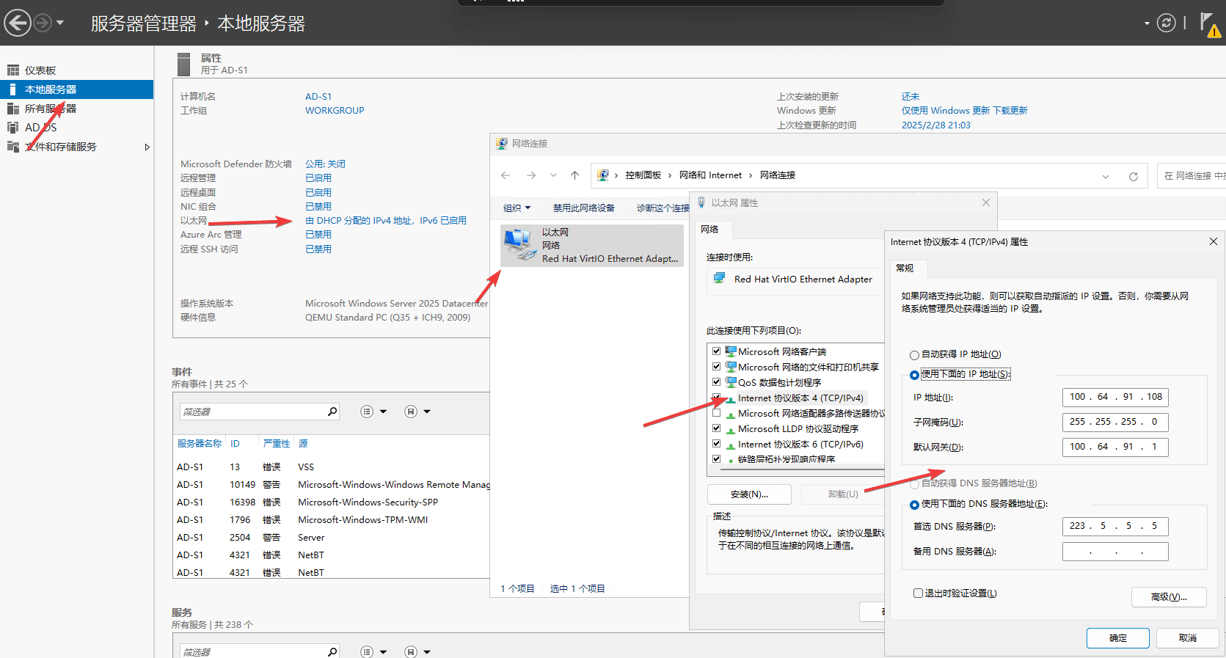
Task: Click the Server Manager back arrow button
Action: pos(18,23)
